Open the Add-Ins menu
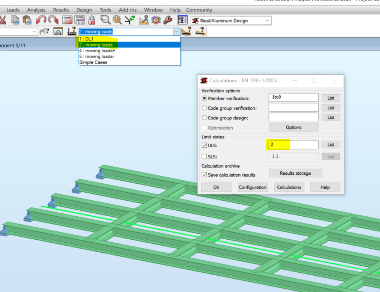This screenshot has height=292, width=380. (128, 10)
